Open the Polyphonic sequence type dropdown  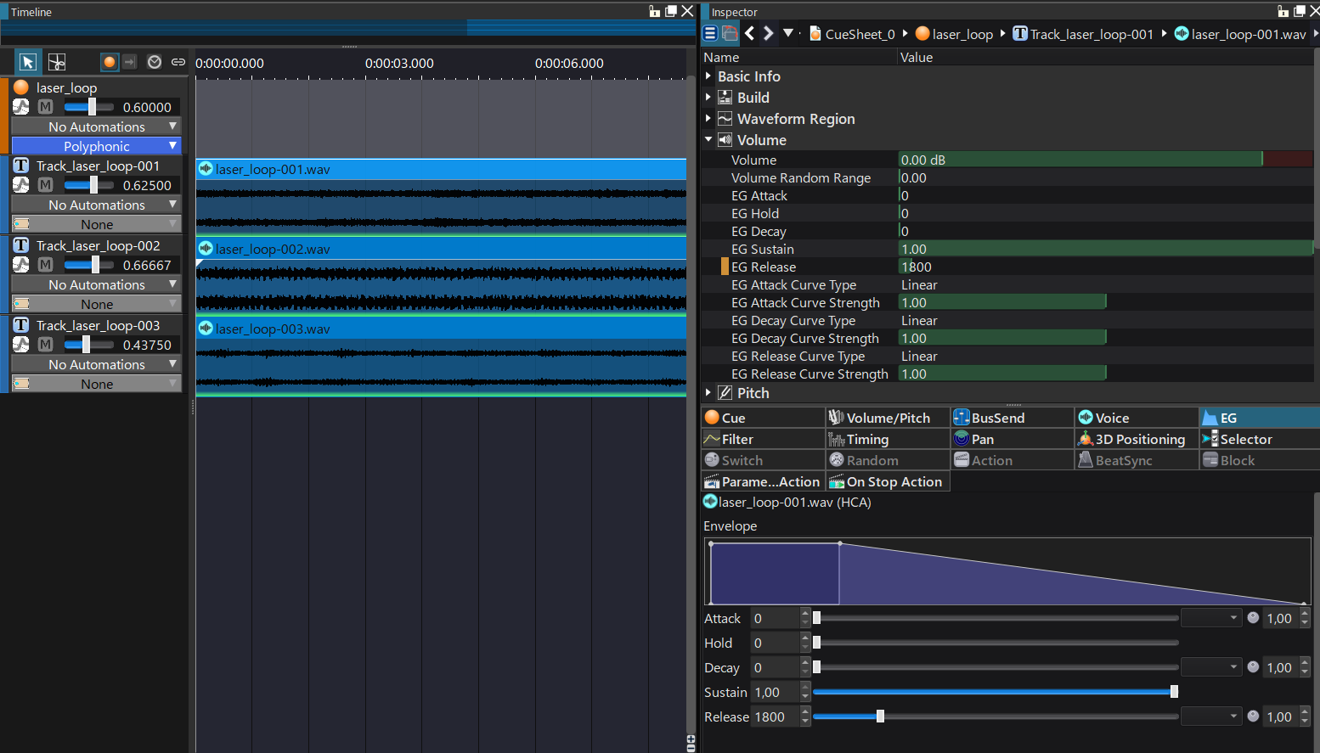(x=97, y=146)
